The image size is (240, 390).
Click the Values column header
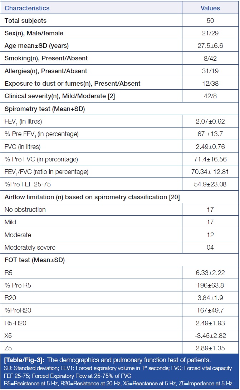pos(210,8)
